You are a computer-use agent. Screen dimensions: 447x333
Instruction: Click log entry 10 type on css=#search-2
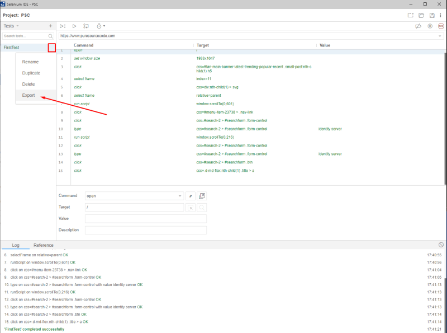(73, 285)
